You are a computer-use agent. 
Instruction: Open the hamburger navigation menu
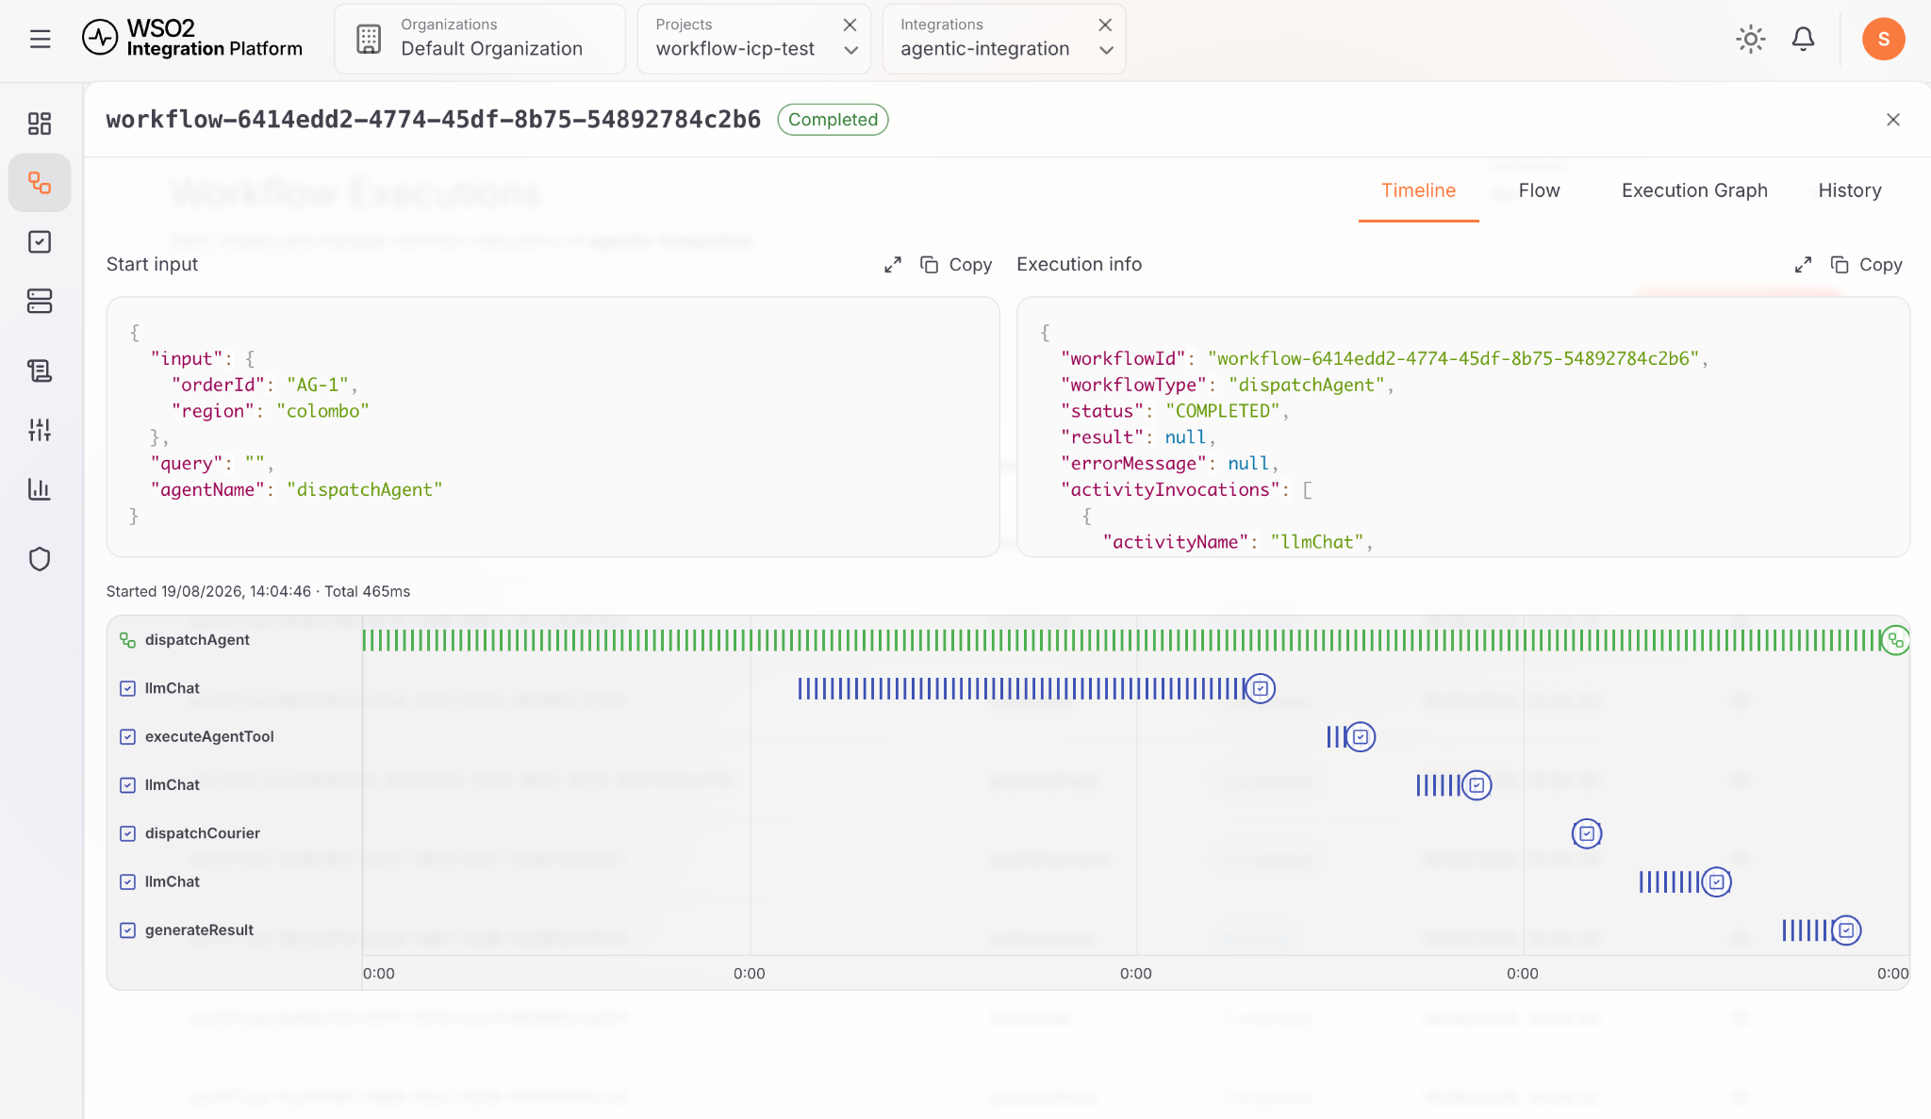tap(40, 39)
